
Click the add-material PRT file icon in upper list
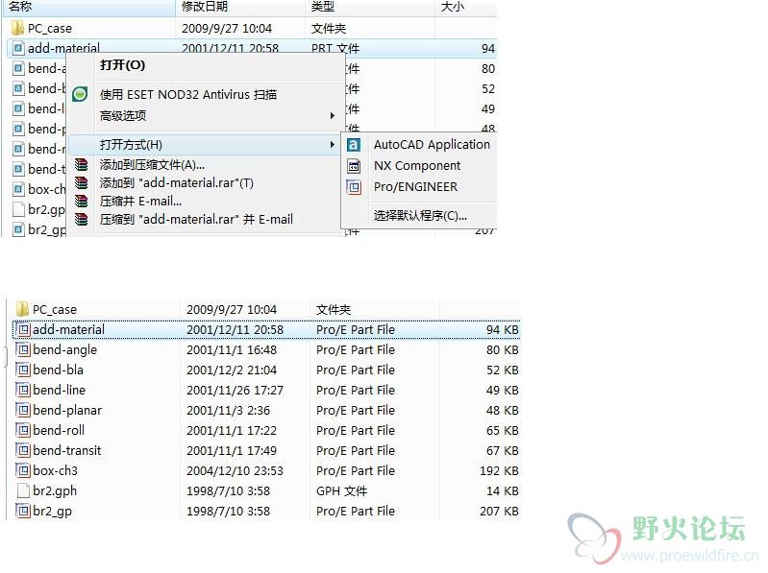[18, 48]
